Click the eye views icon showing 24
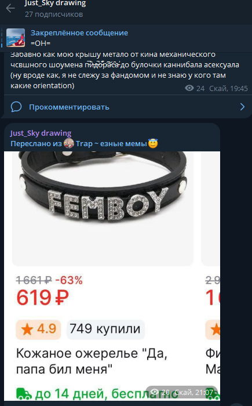Screen dimensions: 252x406 click(189, 89)
